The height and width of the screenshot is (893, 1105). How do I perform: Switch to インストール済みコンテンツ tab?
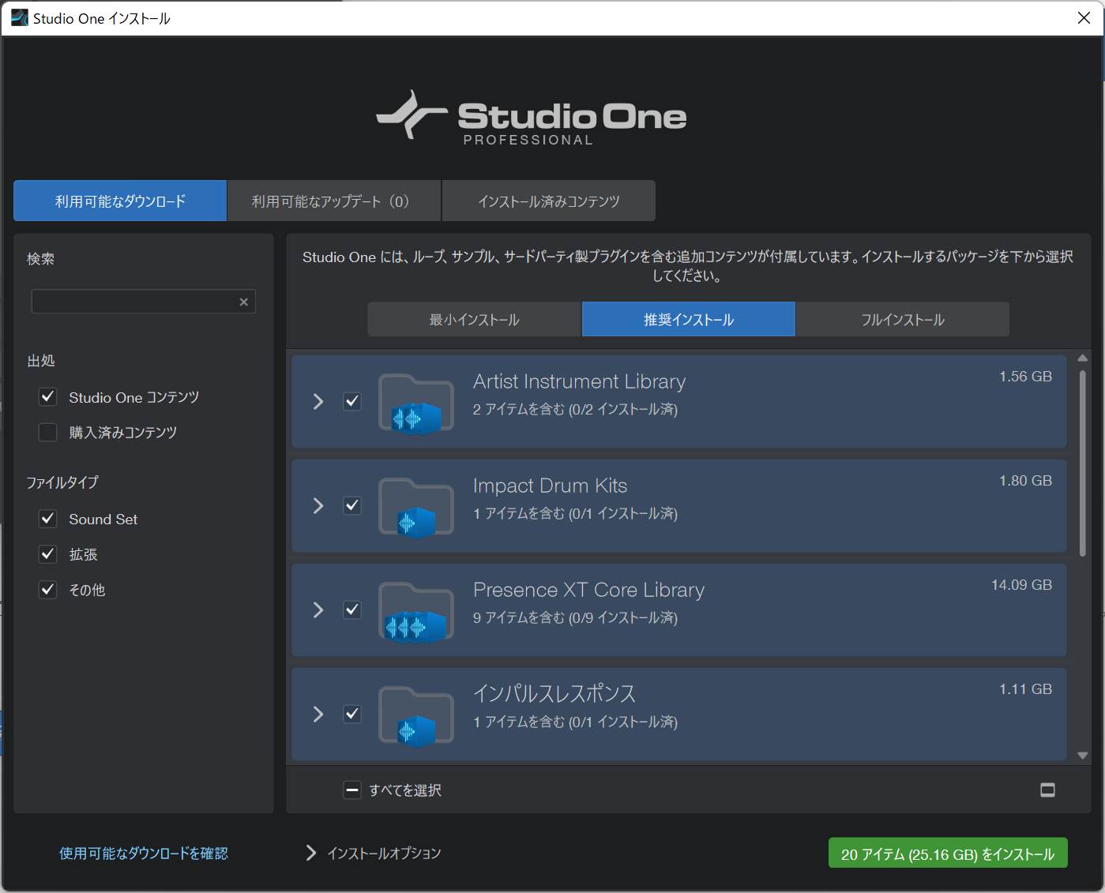(x=549, y=201)
